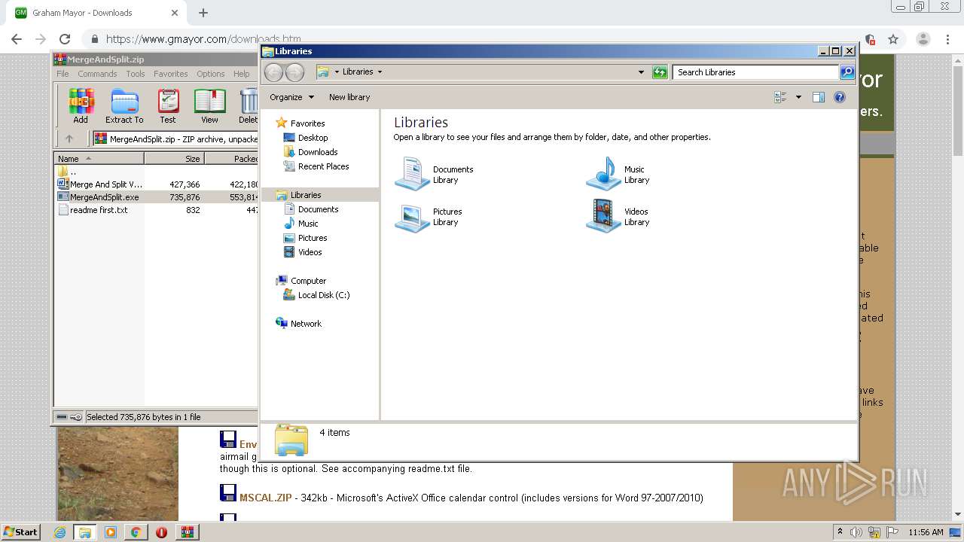Click the Test icon in WinRAR toolbar
Viewport: 964px width, 542px height.
point(168,105)
